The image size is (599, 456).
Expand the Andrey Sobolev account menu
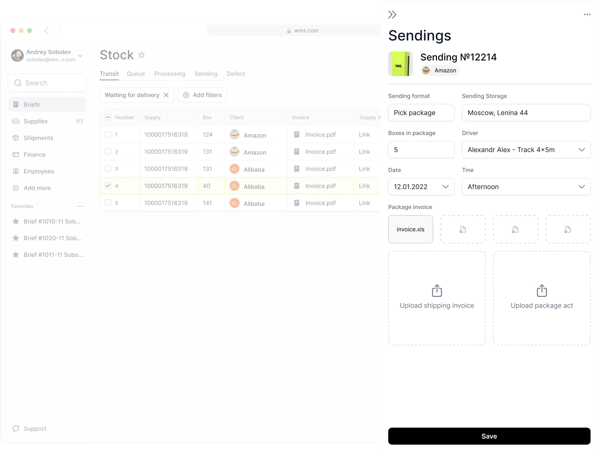[x=80, y=56]
